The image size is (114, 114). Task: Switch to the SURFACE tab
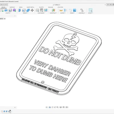[12, 7]
